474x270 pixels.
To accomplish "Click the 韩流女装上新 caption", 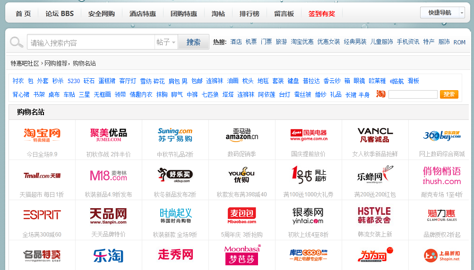I will click(x=375, y=235).
